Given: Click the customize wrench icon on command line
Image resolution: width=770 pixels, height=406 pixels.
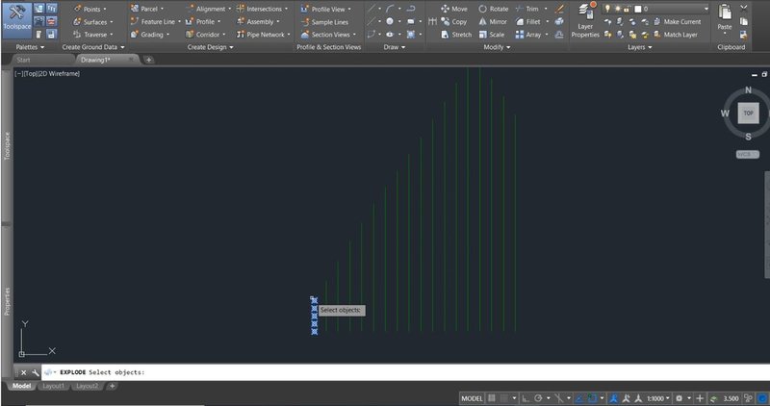Looking at the screenshot, I should point(35,372).
